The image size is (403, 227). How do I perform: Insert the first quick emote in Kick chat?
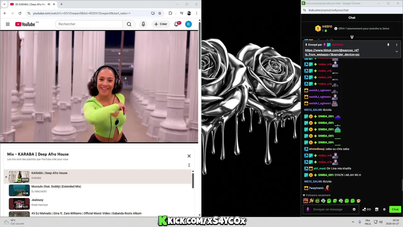(305, 201)
